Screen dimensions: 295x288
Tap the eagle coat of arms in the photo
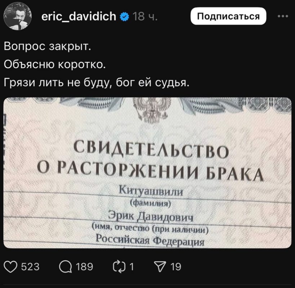click(152, 109)
